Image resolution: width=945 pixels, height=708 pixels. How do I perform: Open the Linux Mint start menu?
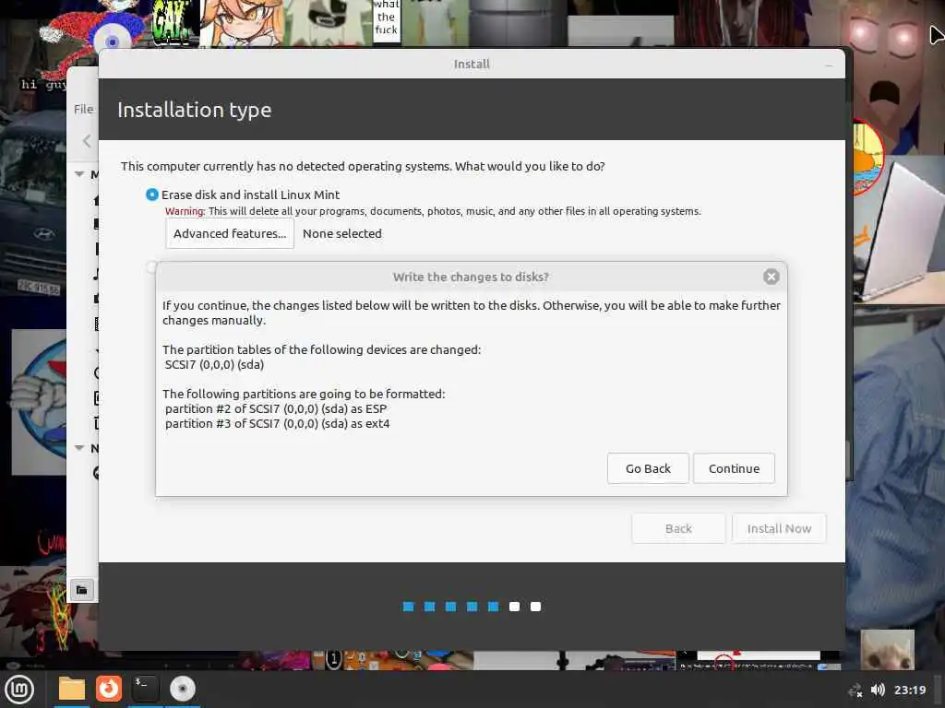click(19, 690)
